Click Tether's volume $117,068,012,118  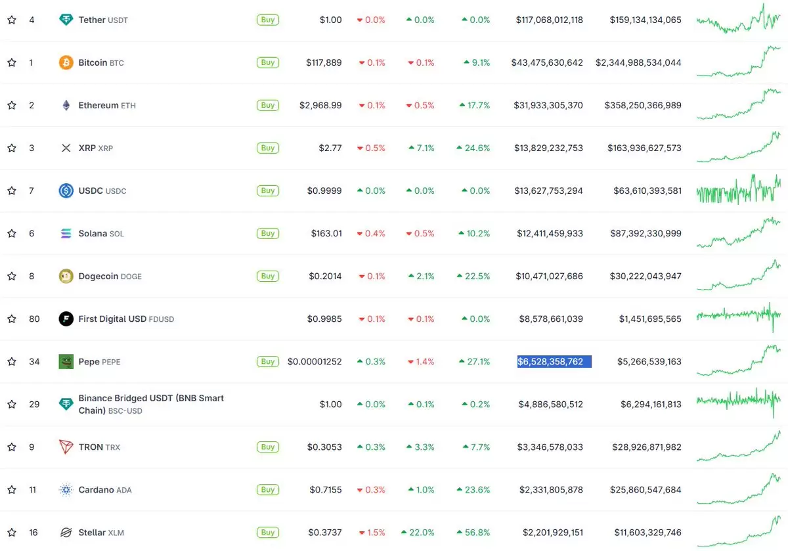click(550, 20)
